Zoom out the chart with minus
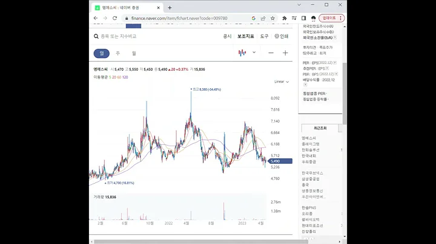Image resolution: width=436 pixels, height=244 pixels. [271, 53]
